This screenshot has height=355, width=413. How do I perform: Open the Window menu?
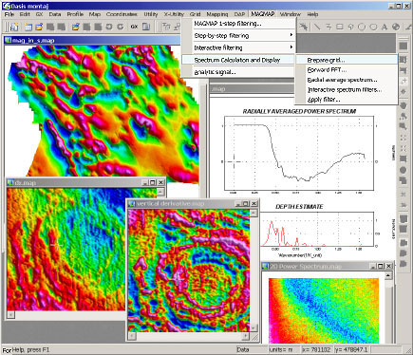pos(291,14)
